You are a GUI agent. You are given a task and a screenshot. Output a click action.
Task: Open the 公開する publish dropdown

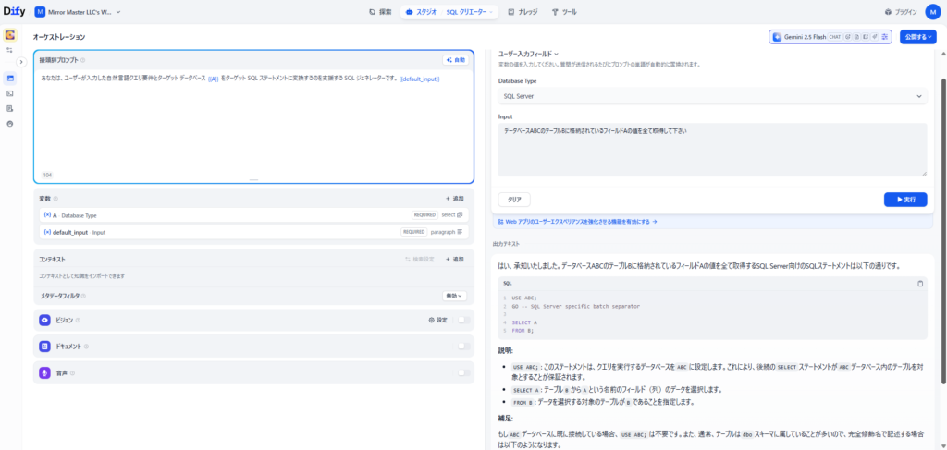pos(918,37)
